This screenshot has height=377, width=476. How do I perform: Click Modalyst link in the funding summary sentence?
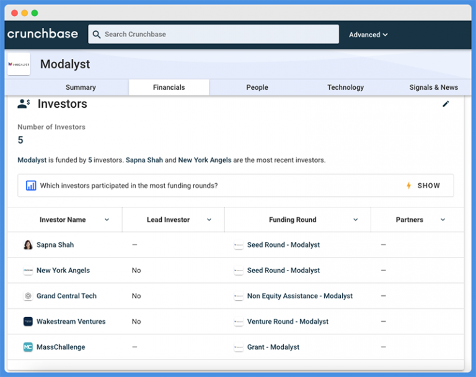32,160
